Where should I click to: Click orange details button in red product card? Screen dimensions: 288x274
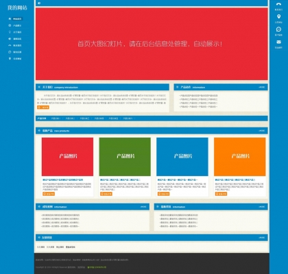tap(49, 194)
